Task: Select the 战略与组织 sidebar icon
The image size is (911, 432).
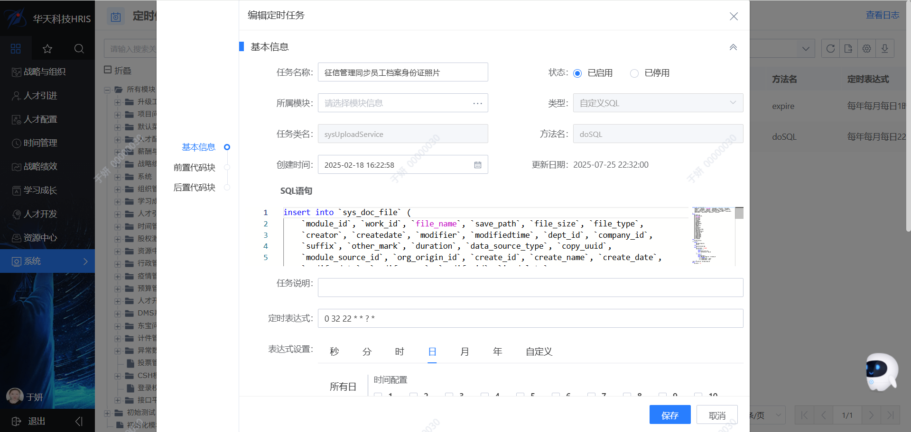Action: coord(16,72)
